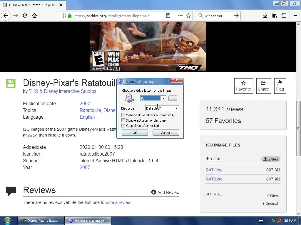Click the green floppy disk software icon
Image resolution: width=301 pixels, height=225 pixels.
[x=11, y=83]
